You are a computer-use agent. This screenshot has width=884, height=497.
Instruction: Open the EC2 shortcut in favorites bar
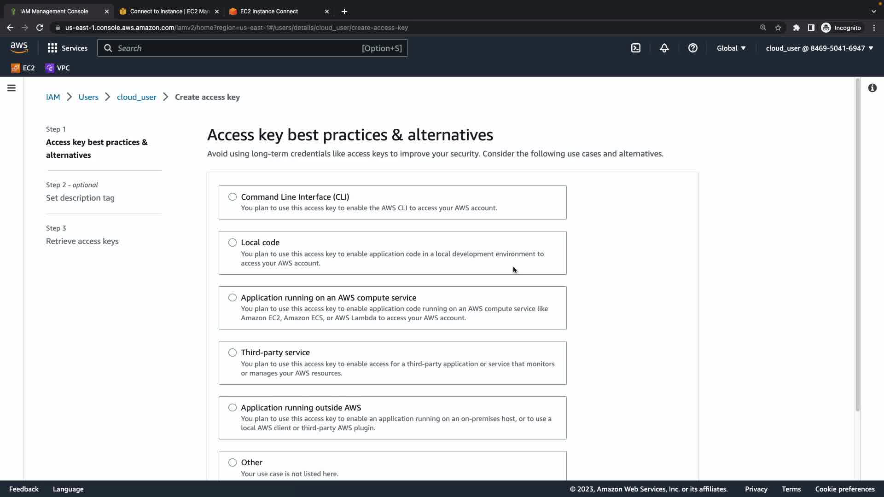[x=23, y=68]
